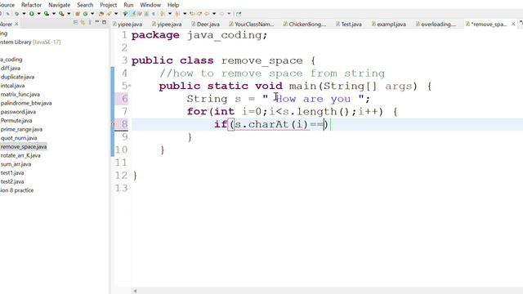Select palindrome_btw.java in the explorer

pos(26,103)
